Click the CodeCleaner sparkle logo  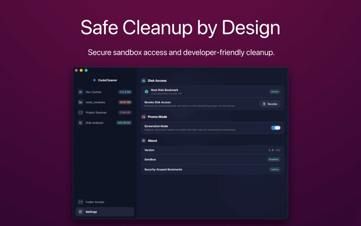[94, 80]
